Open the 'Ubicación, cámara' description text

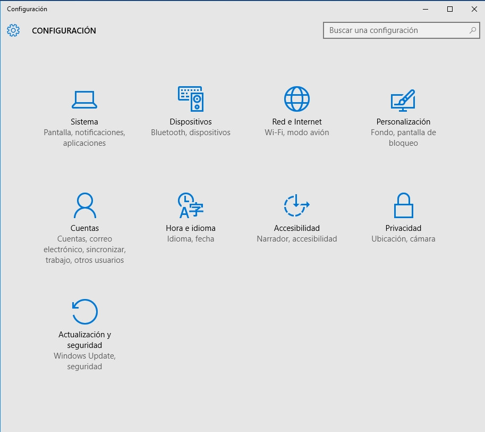[x=403, y=239]
